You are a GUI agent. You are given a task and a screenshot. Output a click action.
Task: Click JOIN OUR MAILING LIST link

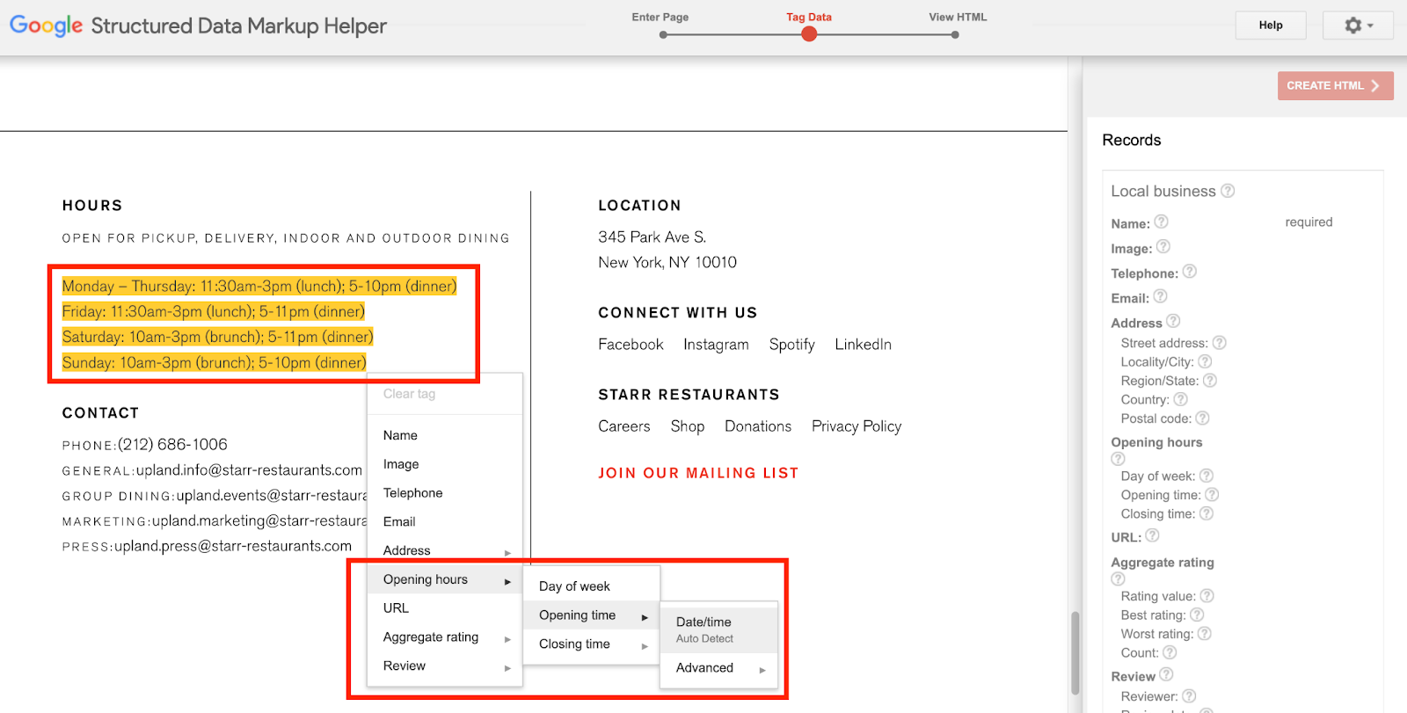click(x=698, y=473)
